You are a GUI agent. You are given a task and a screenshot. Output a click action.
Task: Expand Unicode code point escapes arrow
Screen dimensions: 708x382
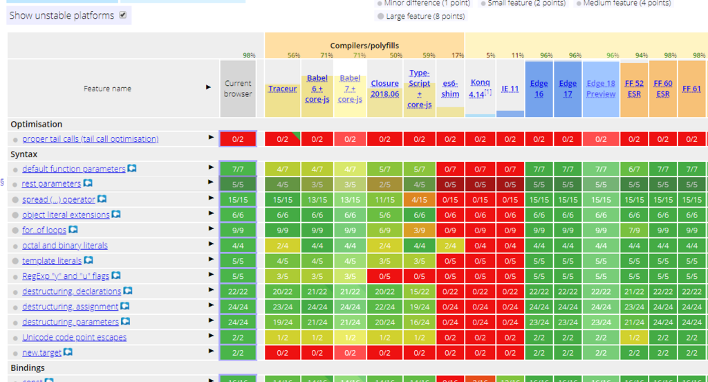tap(211, 336)
